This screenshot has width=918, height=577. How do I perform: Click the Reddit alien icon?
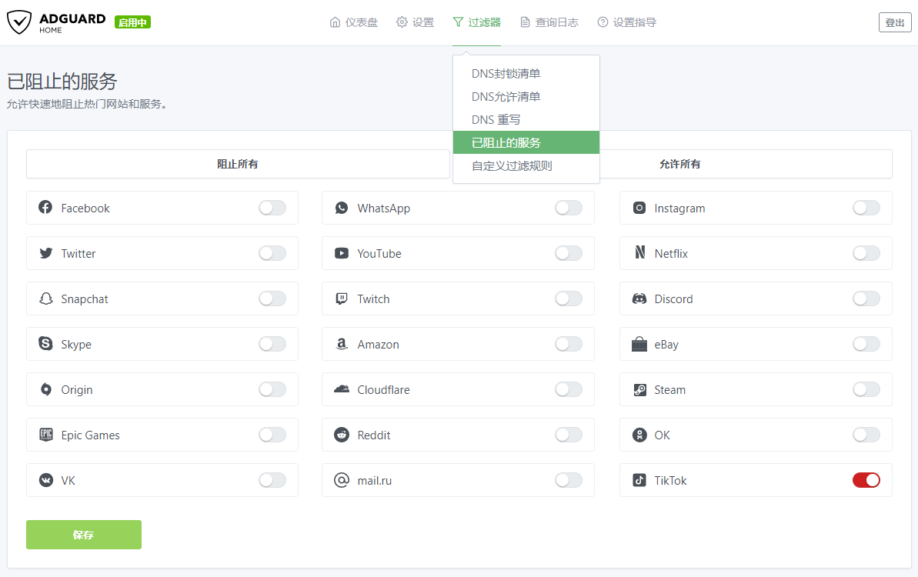[x=342, y=435]
